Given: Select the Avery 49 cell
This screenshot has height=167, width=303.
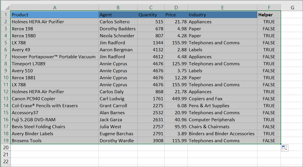Looking at the screenshot, I should point(55,50).
